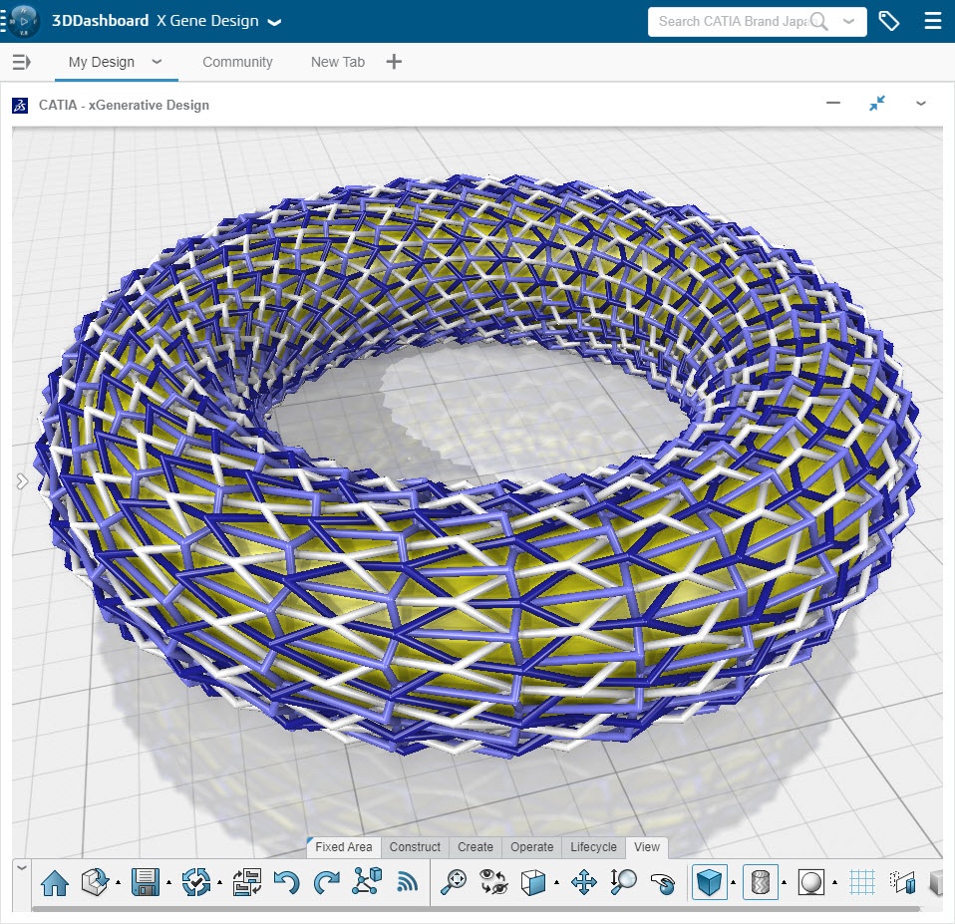Expand the cylinder display dropdown arrow
The height and width of the screenshot is (924, 955).
click(x=784, y=882)
